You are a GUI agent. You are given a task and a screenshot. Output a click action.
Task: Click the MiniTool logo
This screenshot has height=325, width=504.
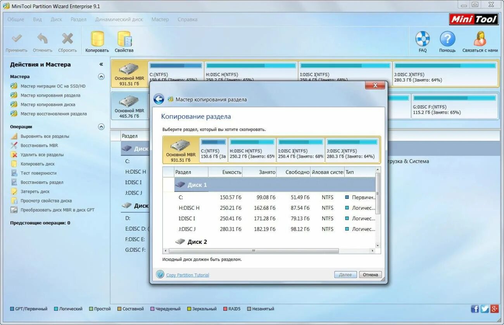(474, 19)
